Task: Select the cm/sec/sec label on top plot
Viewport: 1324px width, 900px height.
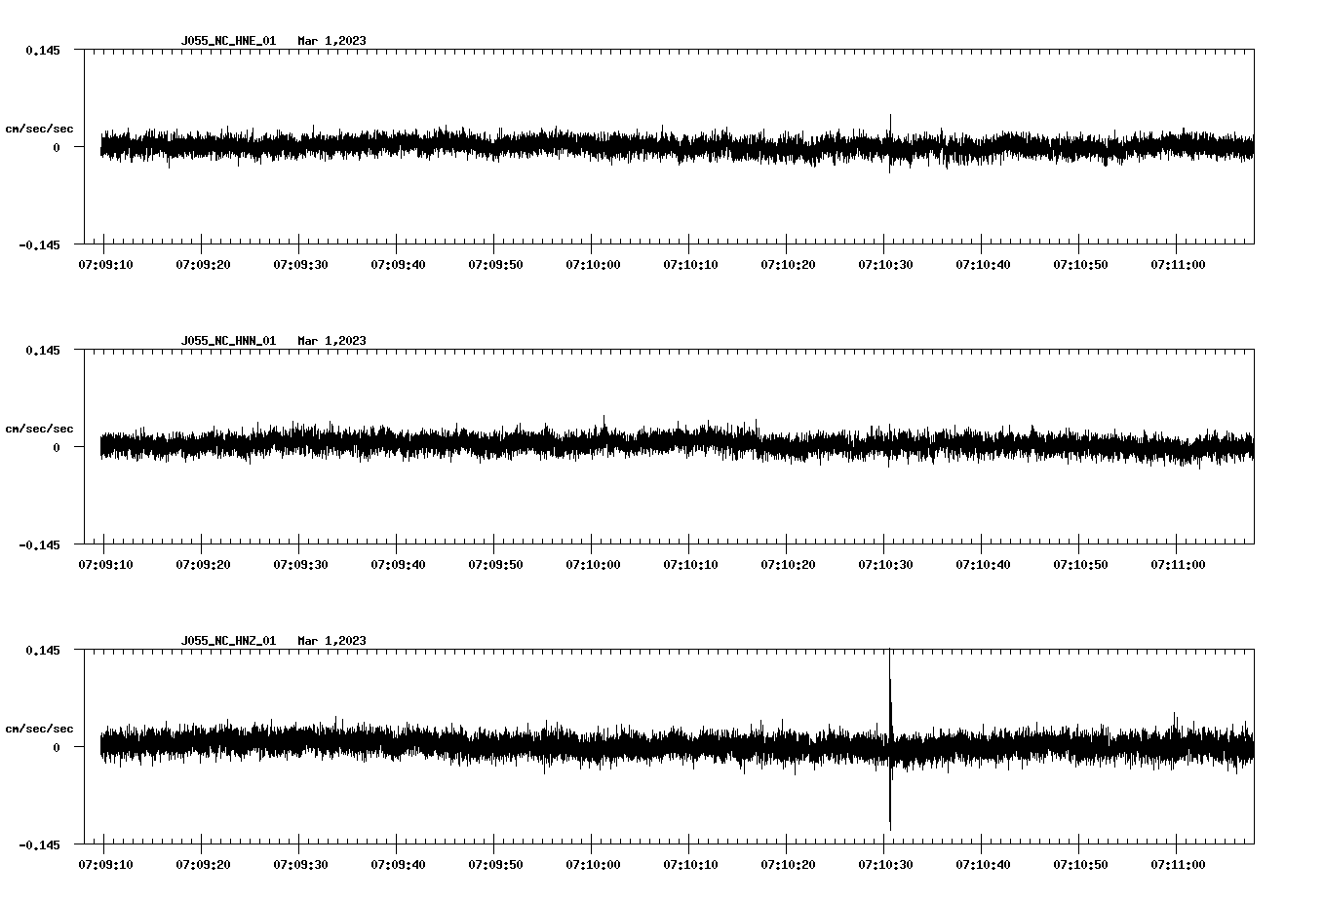Action: pyautogui.click(x=40, y=128)
